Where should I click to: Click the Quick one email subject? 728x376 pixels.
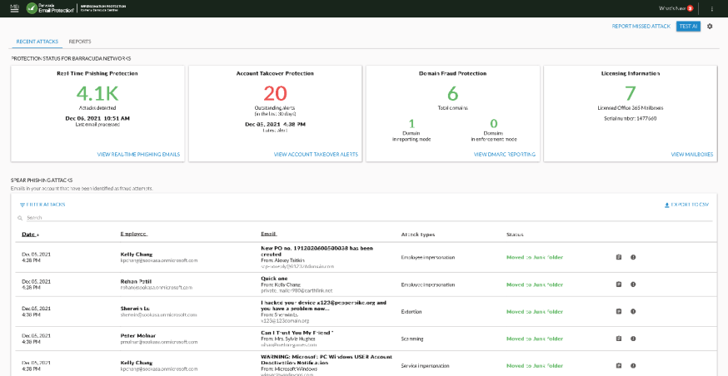(x=274, y=279)
